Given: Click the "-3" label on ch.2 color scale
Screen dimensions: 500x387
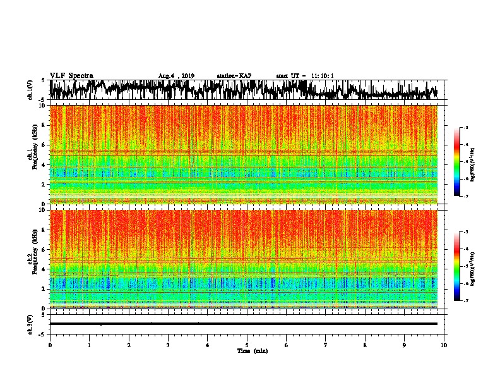Looking at the screenshot, I should point(466,232).
